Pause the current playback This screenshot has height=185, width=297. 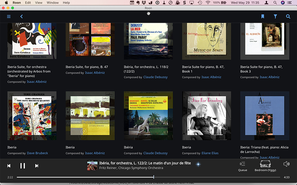click(x=22, y=166)
